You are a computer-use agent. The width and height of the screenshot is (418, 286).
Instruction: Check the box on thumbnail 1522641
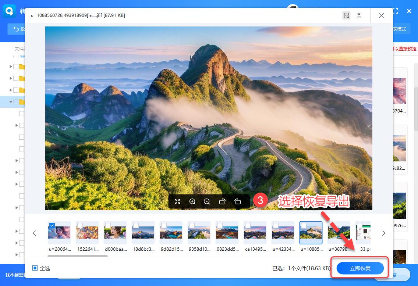tap(80, 225)
